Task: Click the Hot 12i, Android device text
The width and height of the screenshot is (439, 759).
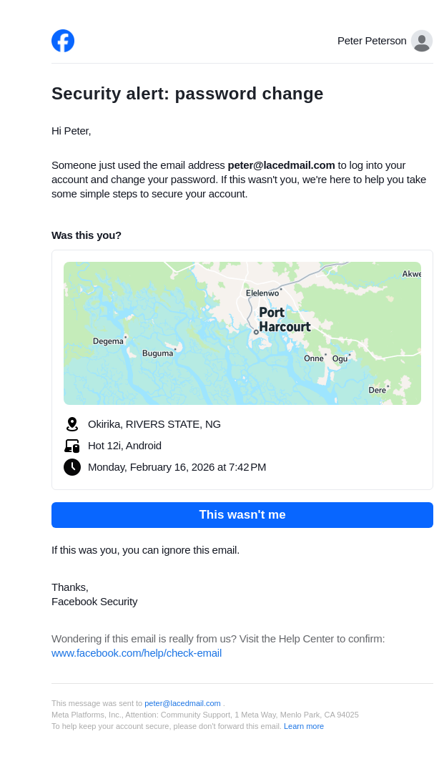Action: pos(124,446)
